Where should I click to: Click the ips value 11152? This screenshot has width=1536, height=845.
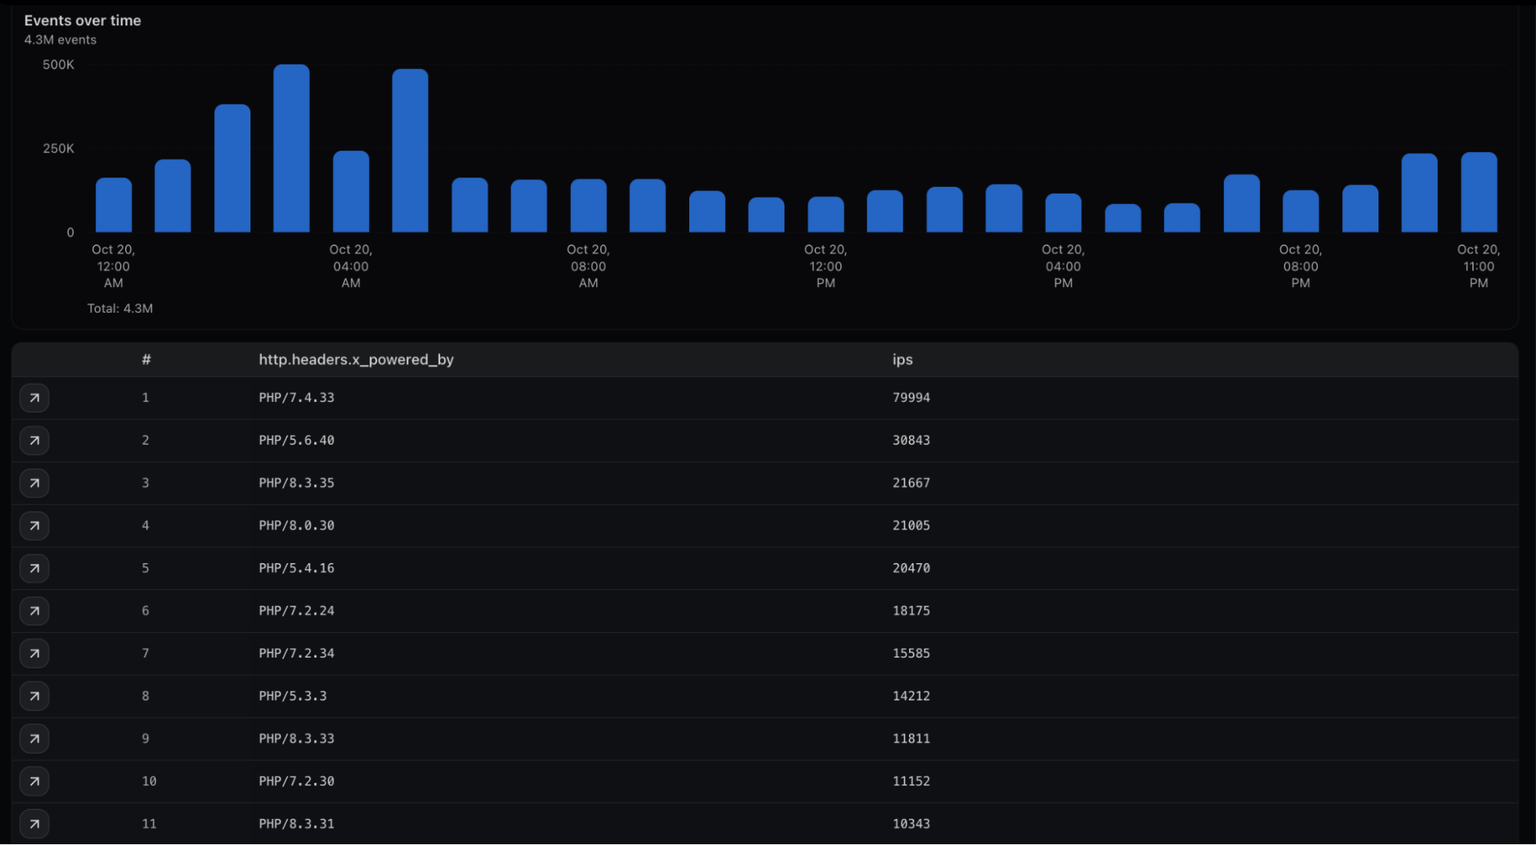pos(911,782)
